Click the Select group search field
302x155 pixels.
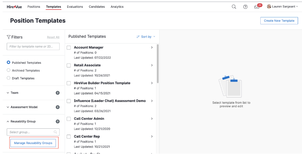pyautogui.click(x=33, y=132)
